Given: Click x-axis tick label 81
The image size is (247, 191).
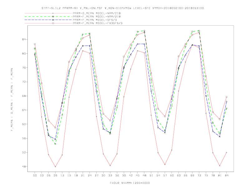Looking at the screenshot, I should tap(220, 175).
